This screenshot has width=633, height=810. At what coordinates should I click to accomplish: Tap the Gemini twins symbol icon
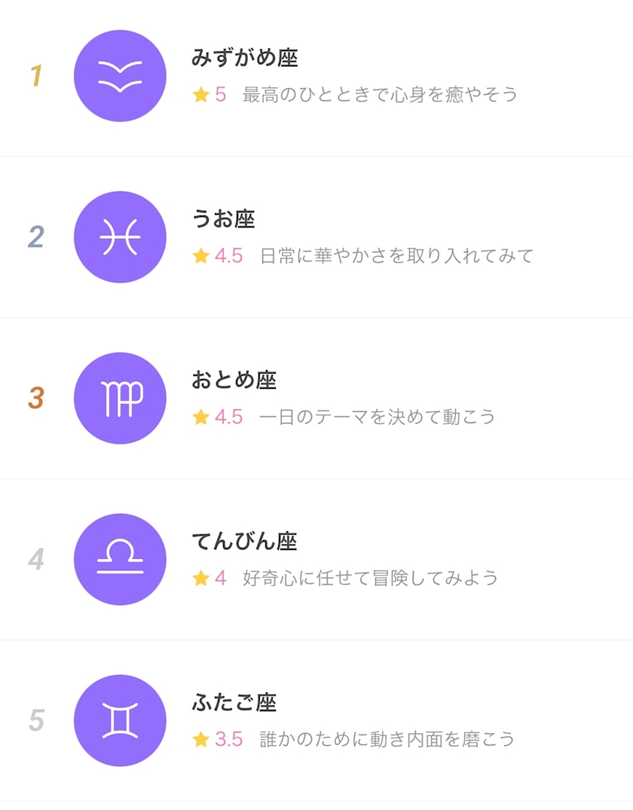120,721
